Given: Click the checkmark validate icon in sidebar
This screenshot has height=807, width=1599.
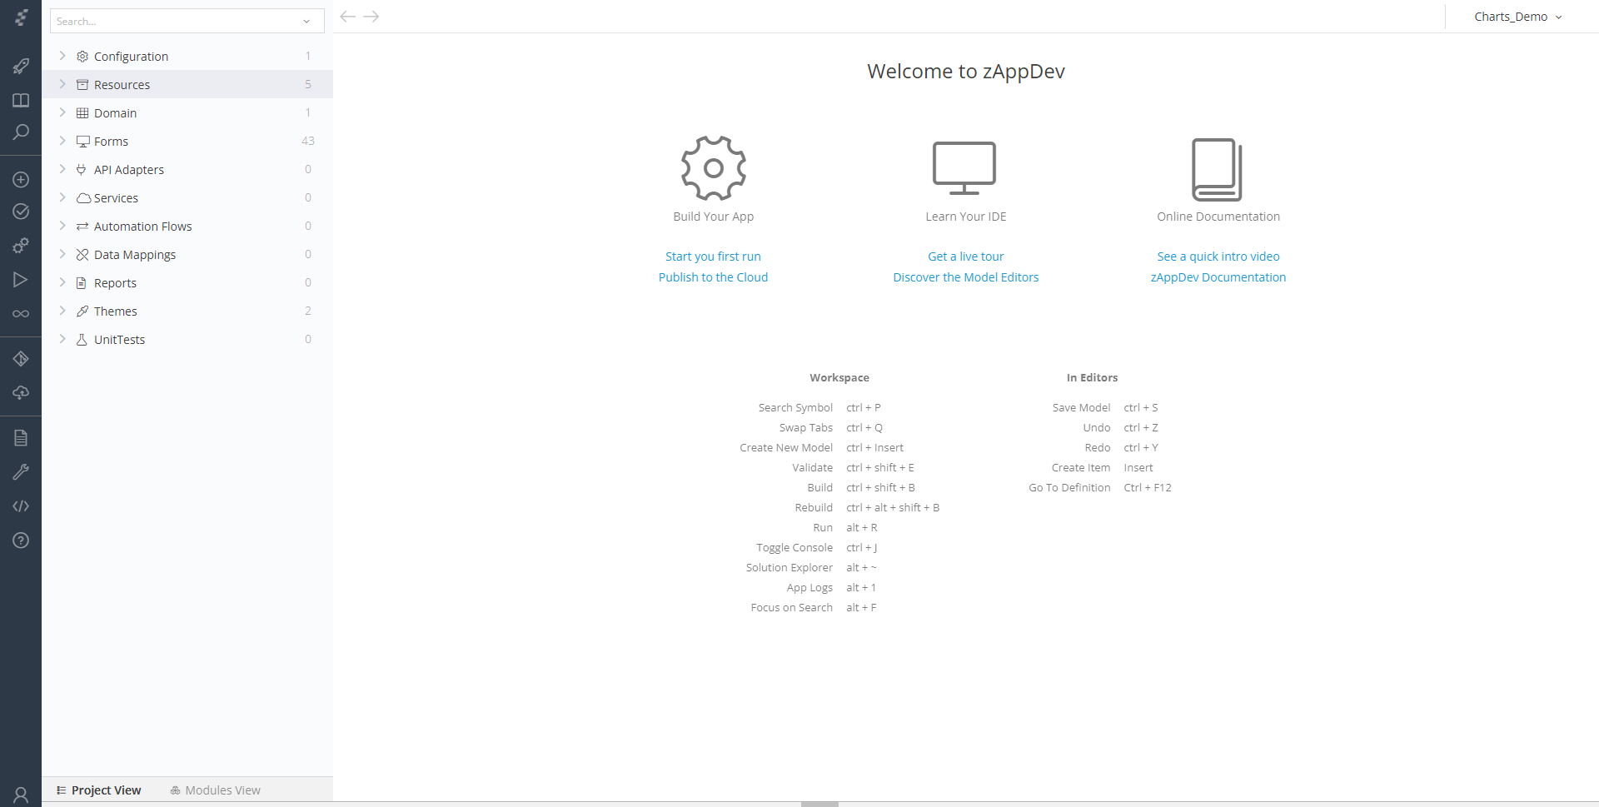Looking at the screenshot, I should coord(21,212).
